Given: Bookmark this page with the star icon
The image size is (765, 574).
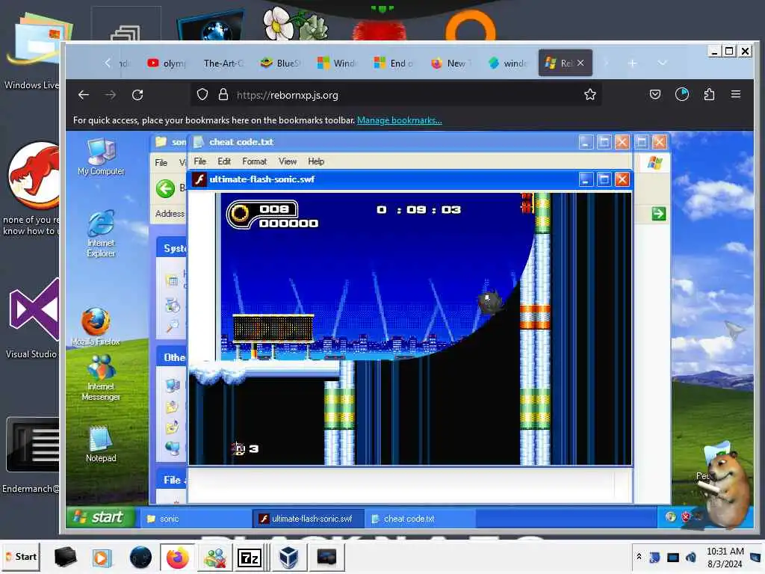Looking at the screenshot, I should point(590,95).
